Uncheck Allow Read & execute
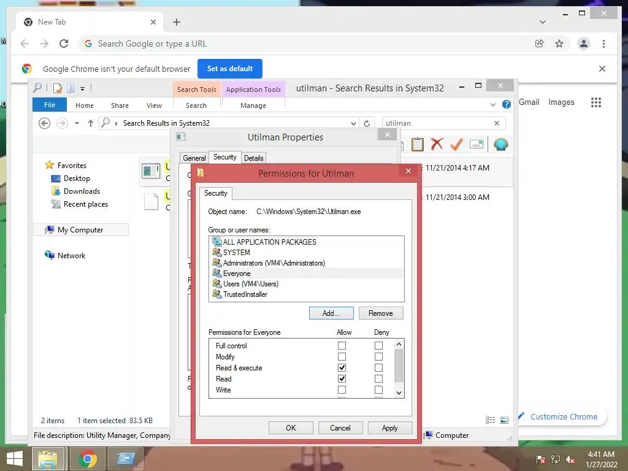628x471 pixels. pos(342,368)
